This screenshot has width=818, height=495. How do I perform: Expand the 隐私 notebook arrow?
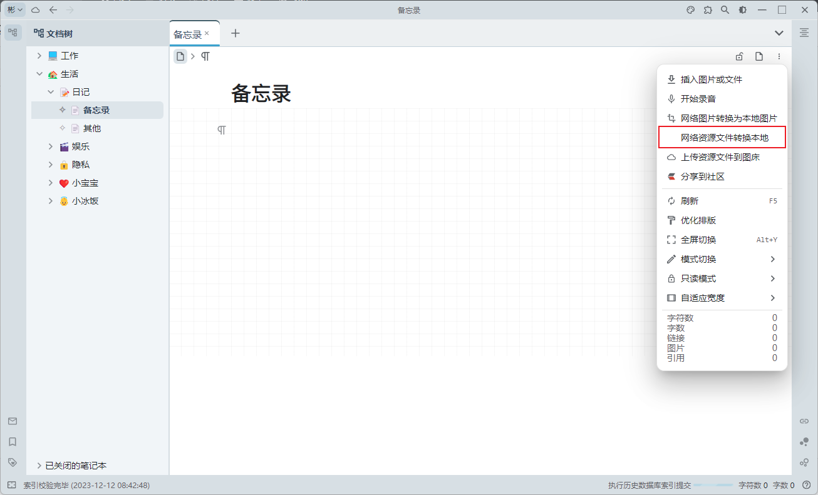coord(51,165)
